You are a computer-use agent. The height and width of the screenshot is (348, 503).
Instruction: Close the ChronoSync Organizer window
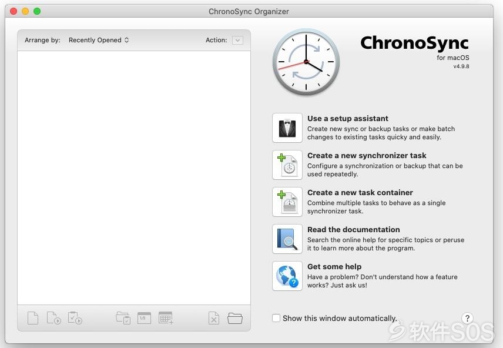(x=14, y=11)
